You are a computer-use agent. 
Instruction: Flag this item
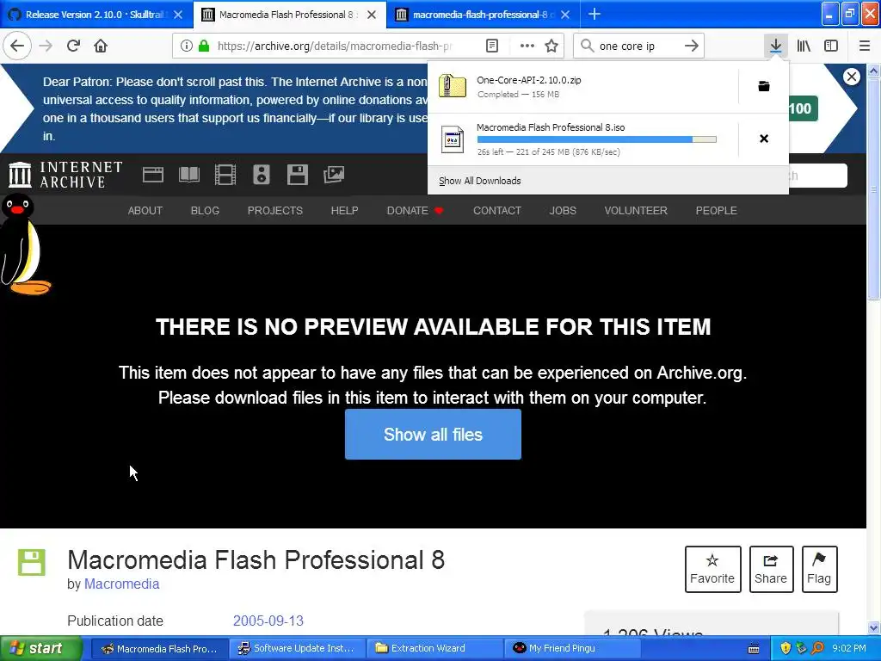pyautogui.click(x=819, y=569)
